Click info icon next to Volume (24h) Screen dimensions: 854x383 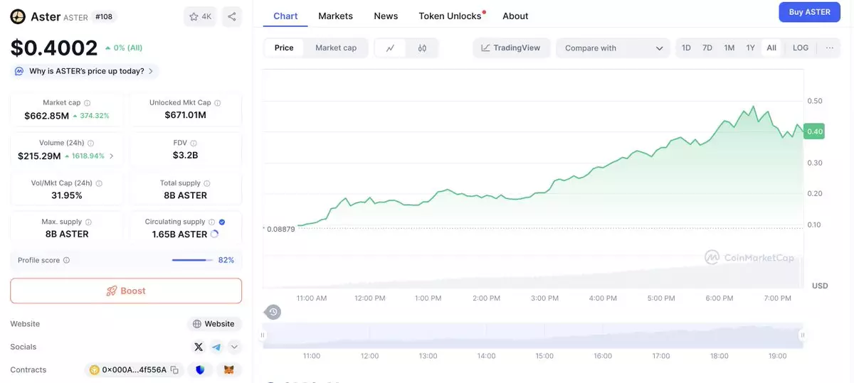click(x=90, y=144)
